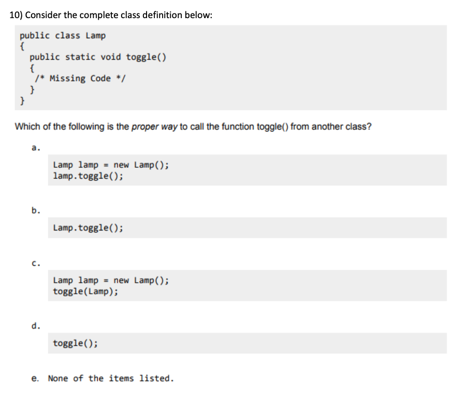Click the new Lamp() expression in option c
Viewport: 465px width, 403px height.
tap(139, 280)
